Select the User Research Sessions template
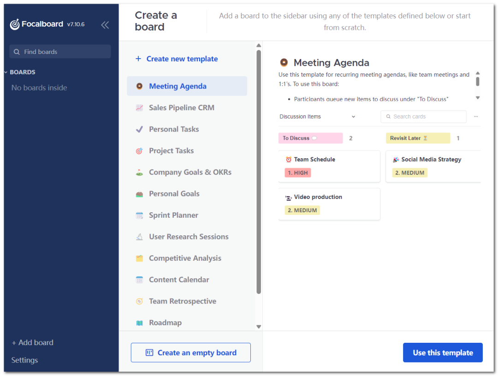The image size is (498, 376). click(x=187, y=237)
